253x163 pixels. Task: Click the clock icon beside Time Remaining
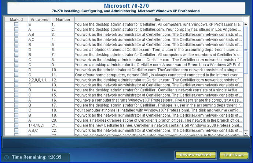coord(7,157)
